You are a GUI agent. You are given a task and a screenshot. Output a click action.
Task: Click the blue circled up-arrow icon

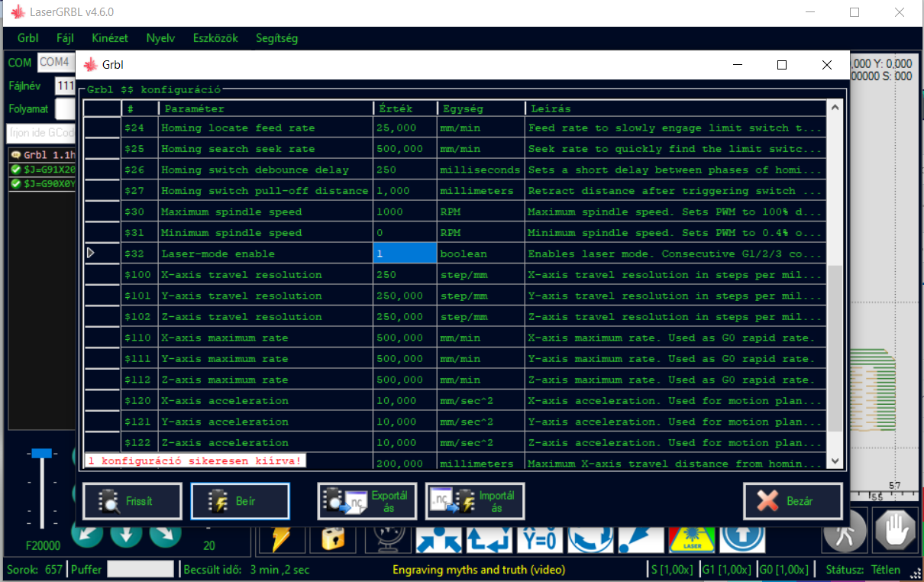coord(742,538)
